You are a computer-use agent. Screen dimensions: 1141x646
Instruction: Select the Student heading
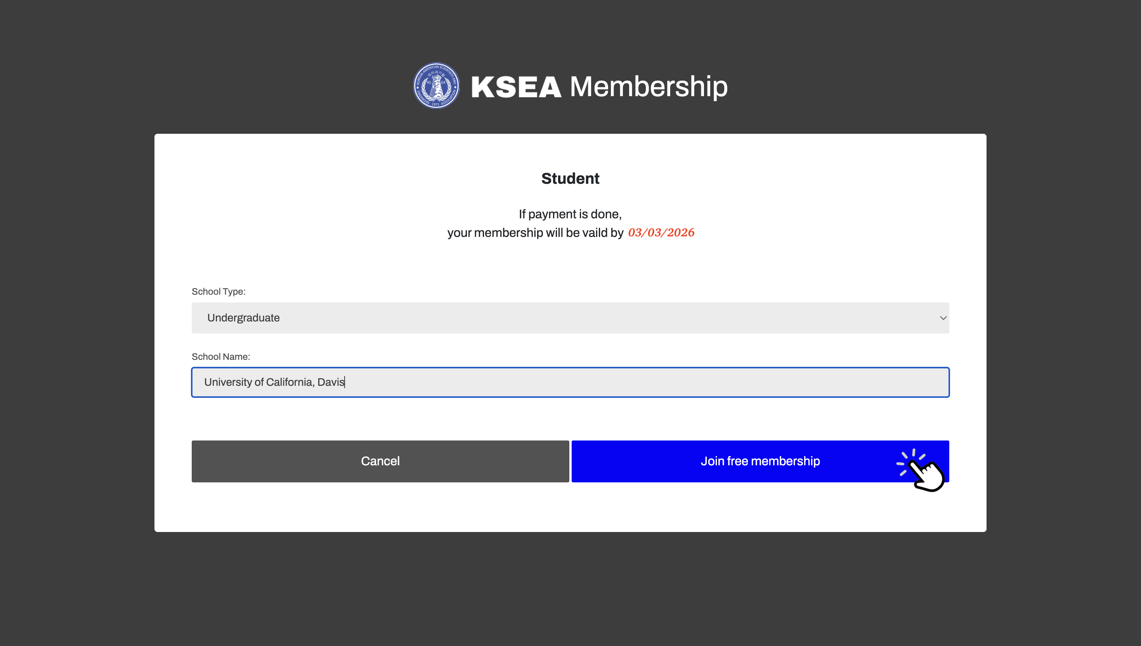coord(570,179)
